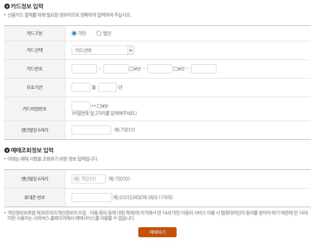Click the second 카드번호 input box
Image resolution: width=319 pixels, height=241 pixels.
[116, 69]
